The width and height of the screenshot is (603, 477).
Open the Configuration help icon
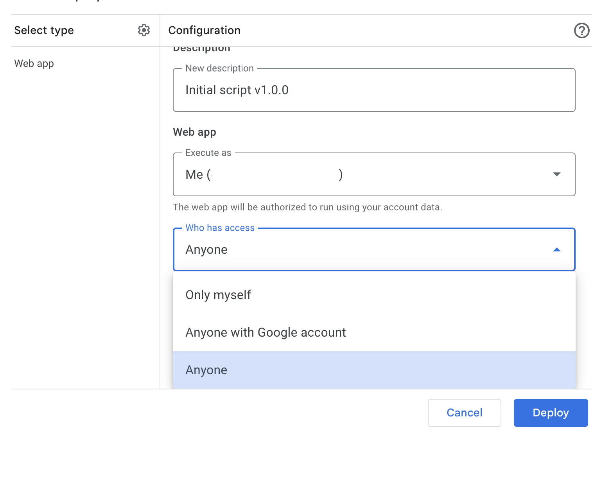click(581, 30)
